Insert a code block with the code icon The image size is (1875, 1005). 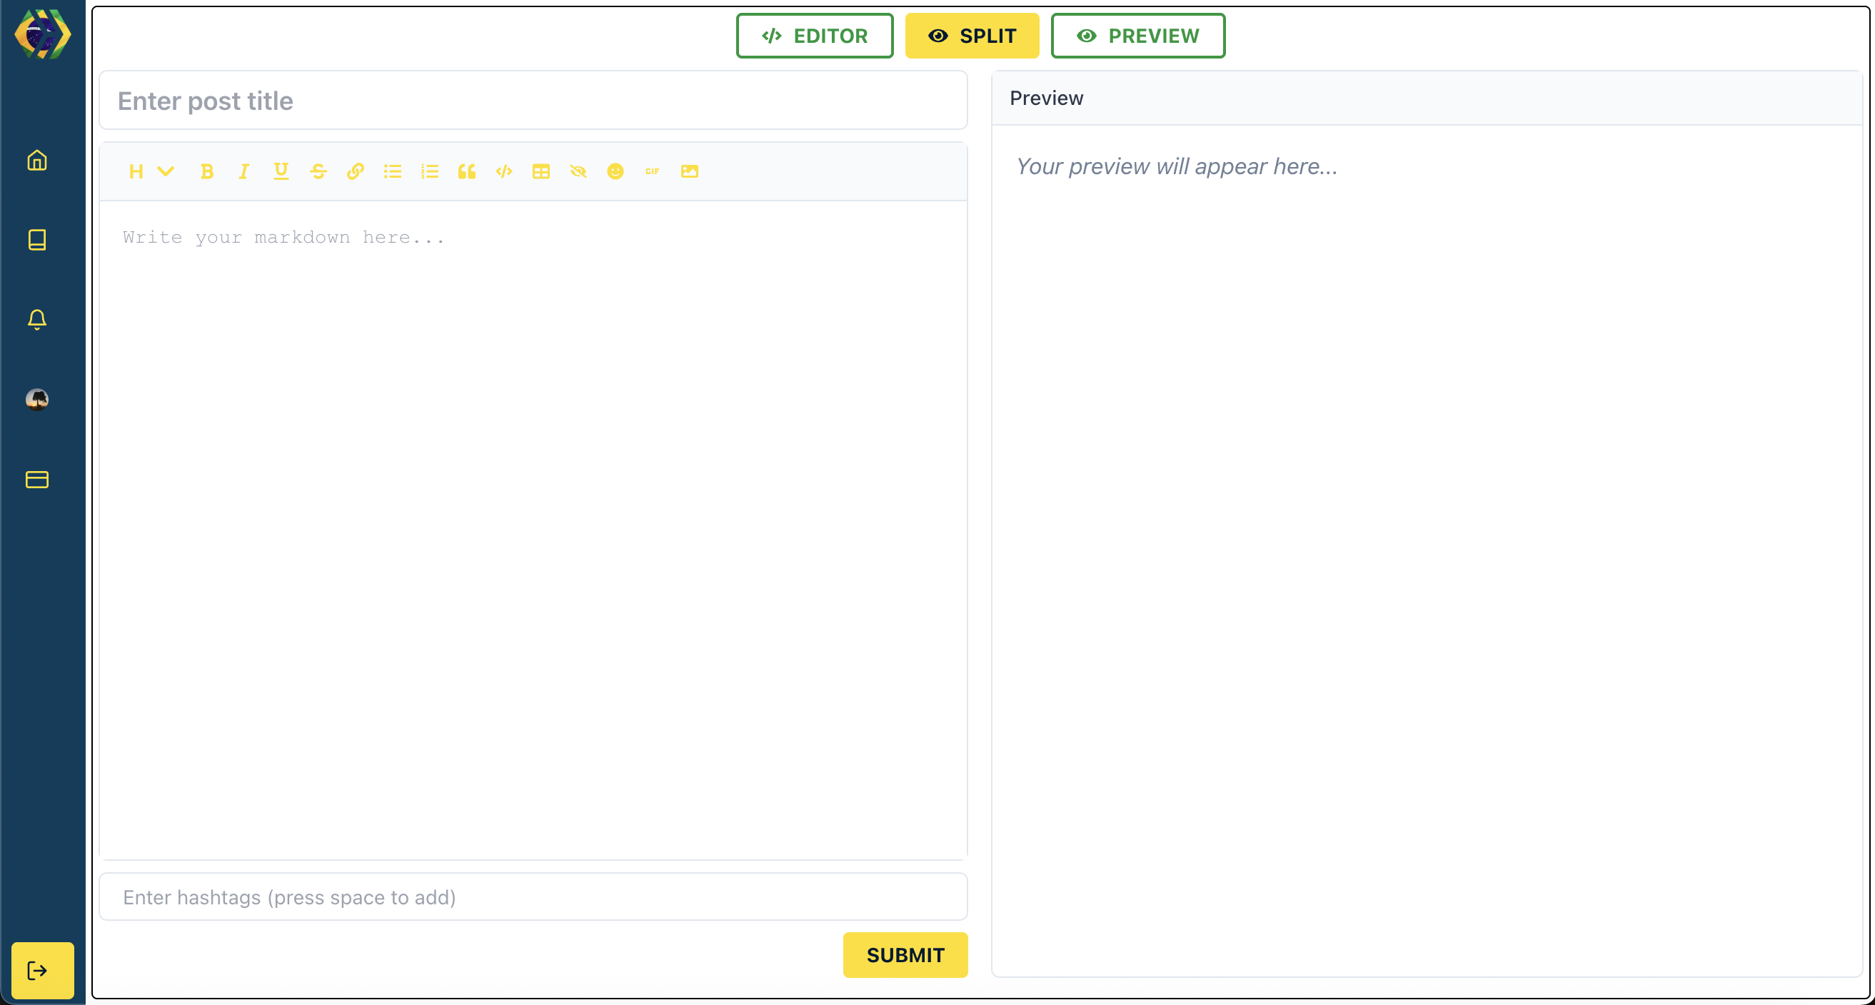(503, 172)
